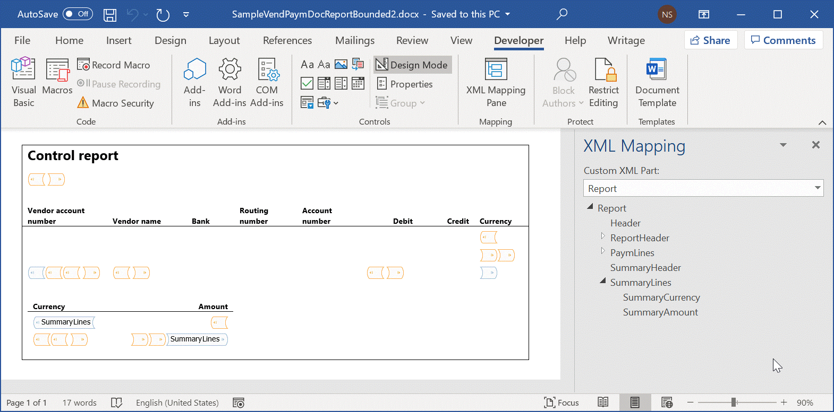Select the SummaryCurrency node
The image size is (834, 412).
pyautogui.click(x=661, y=297)
